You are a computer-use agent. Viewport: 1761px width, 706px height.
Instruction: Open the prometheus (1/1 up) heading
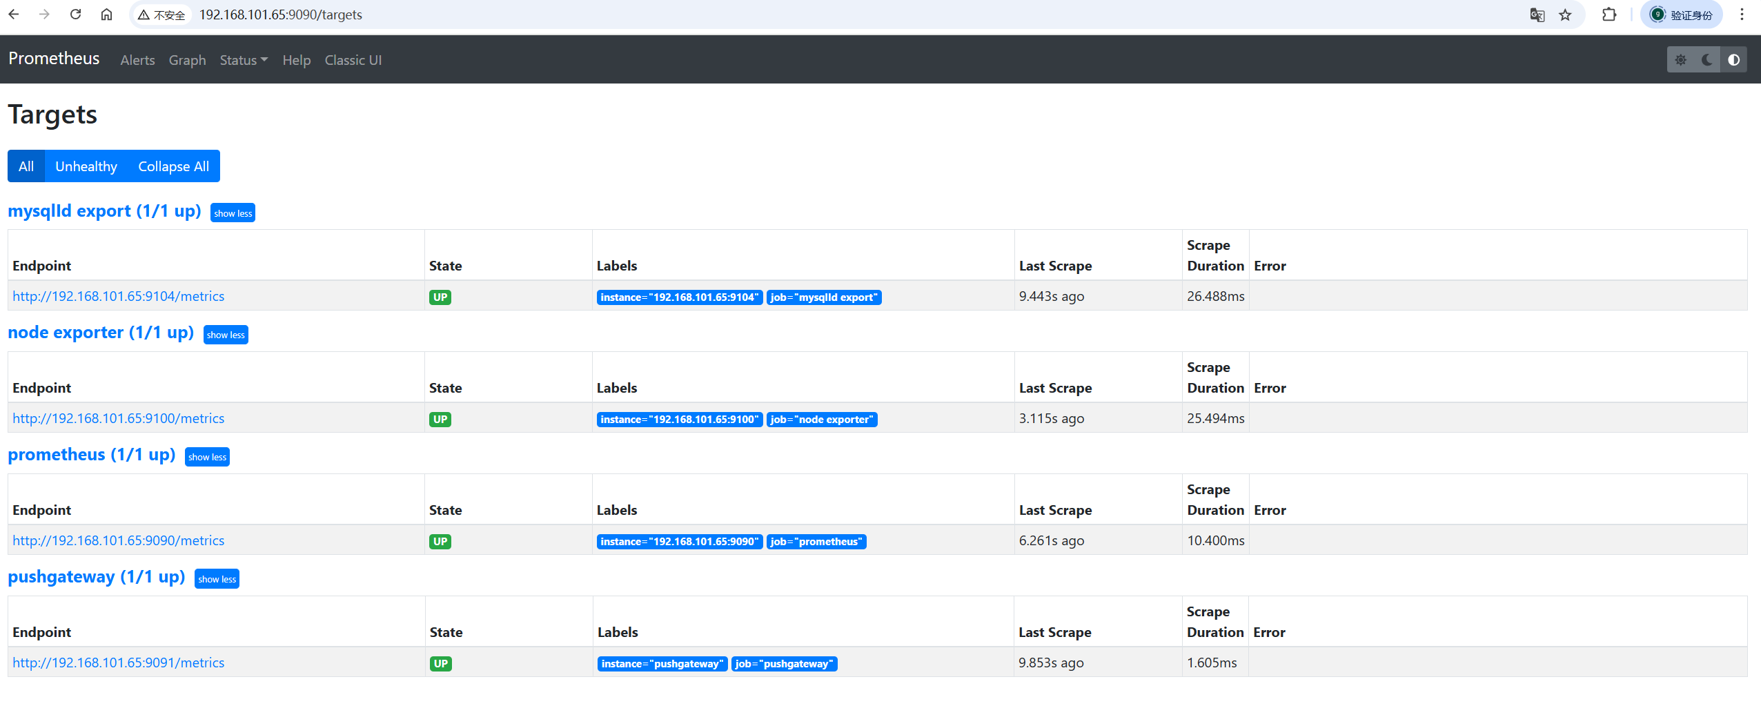[92, 454]
